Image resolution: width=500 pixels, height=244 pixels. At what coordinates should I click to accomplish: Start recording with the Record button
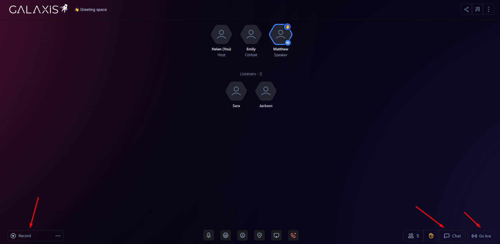pyautogui.click(x=21, y=236)
